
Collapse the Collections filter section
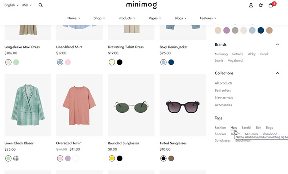tap(278, 73)
